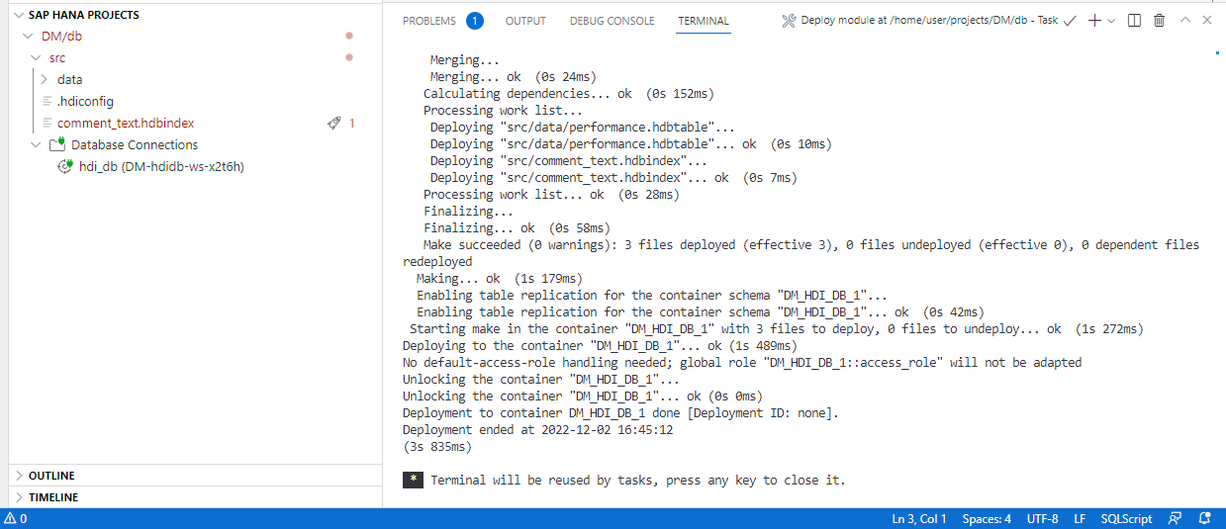Switch to the OUTPUT tab
1226x529 pixels.
click(525, 21)
